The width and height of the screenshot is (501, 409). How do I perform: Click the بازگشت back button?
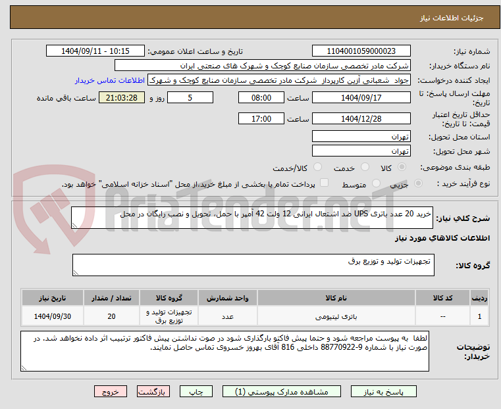coord(153,391)
